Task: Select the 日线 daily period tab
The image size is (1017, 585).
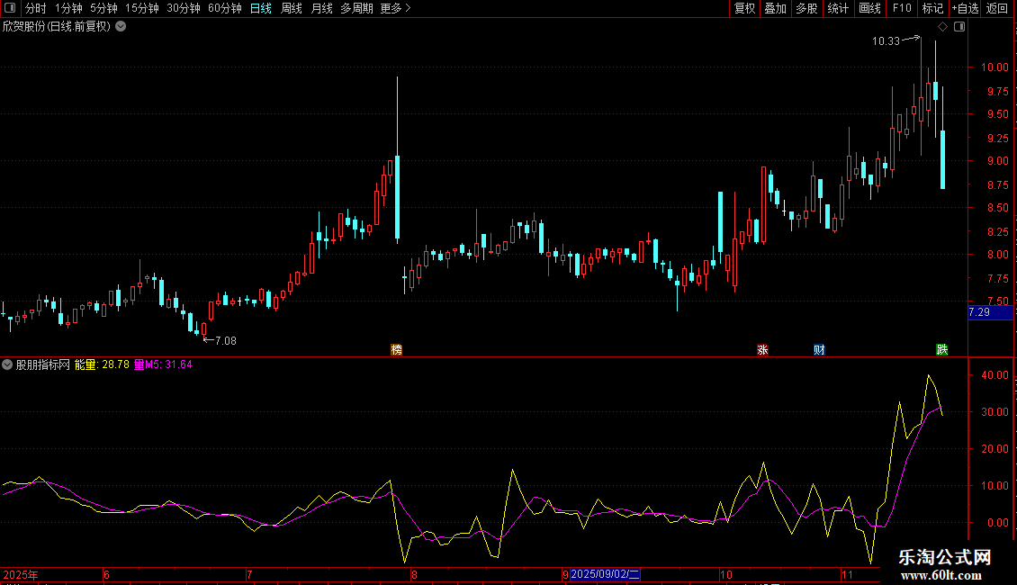Action: [261, 8]
